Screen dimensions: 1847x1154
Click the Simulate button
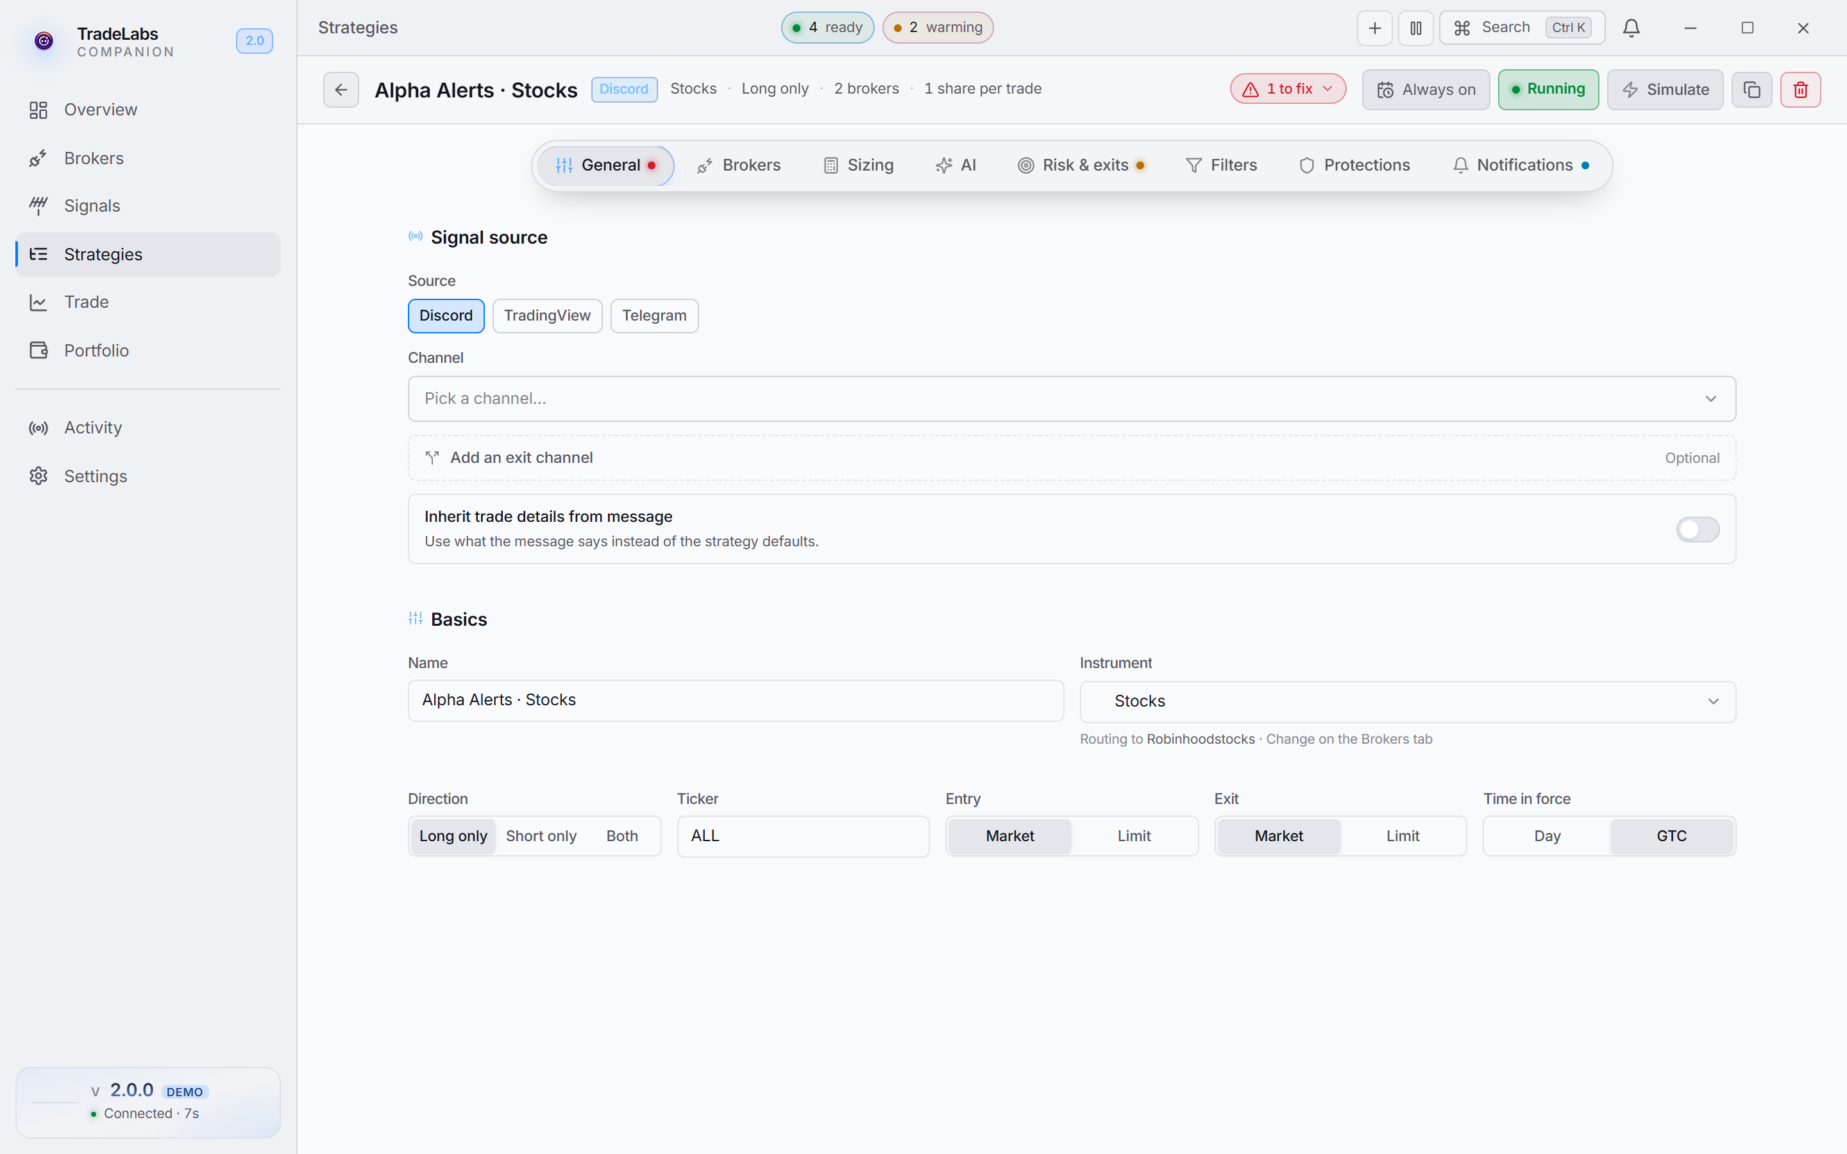1665,89
